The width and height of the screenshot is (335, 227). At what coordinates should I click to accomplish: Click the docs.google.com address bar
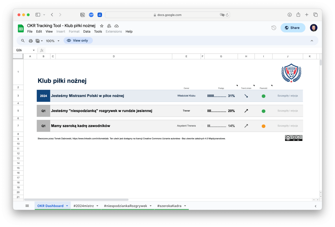click(167, 15)
